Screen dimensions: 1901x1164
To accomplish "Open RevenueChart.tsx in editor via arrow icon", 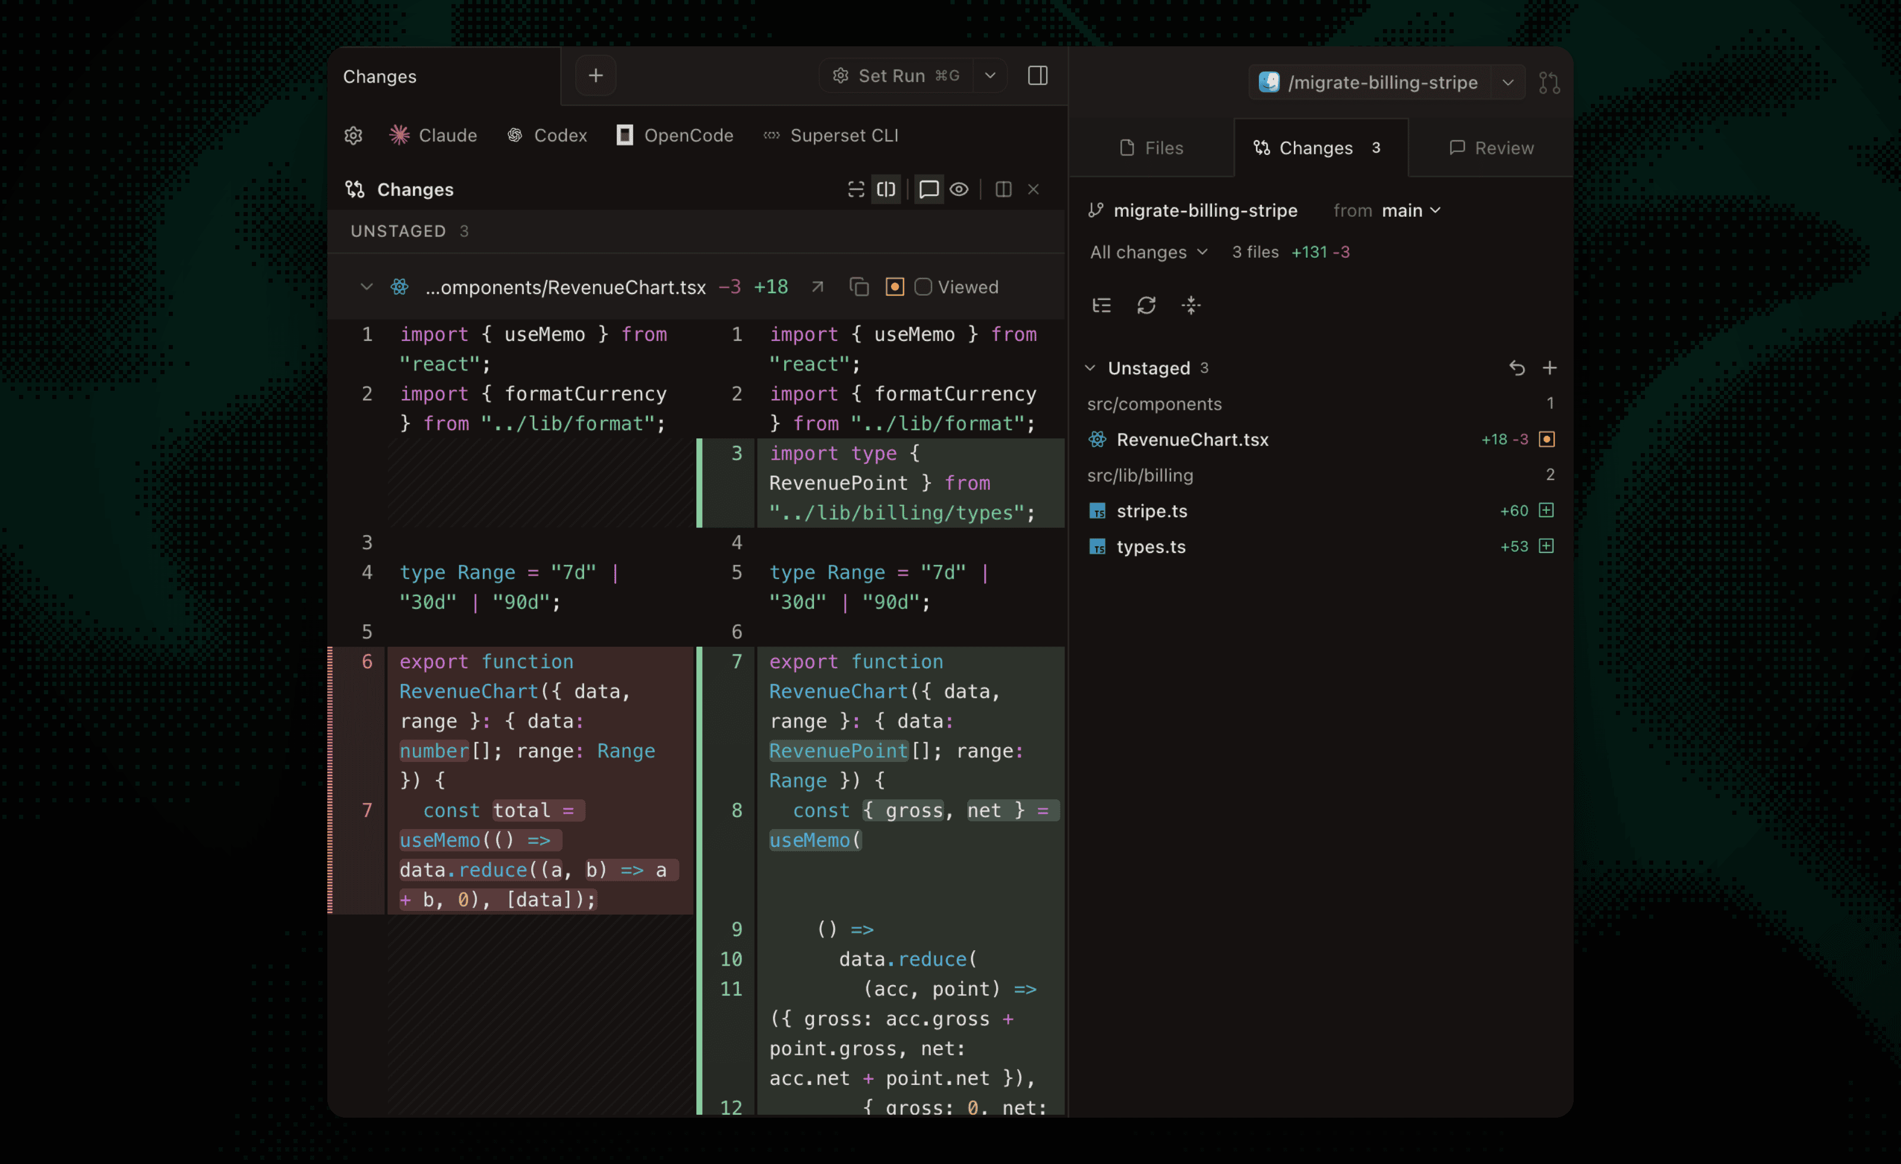I will [x=818, y=287].
